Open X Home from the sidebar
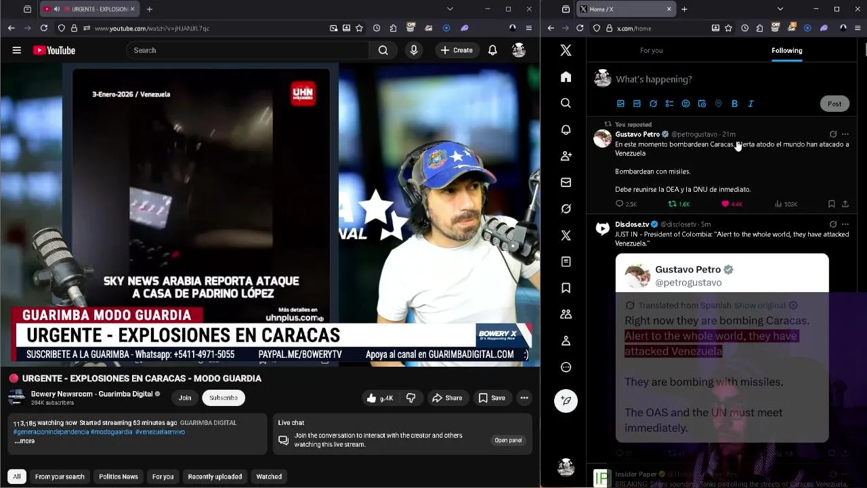The image size is (867, 488). point(566,77)
